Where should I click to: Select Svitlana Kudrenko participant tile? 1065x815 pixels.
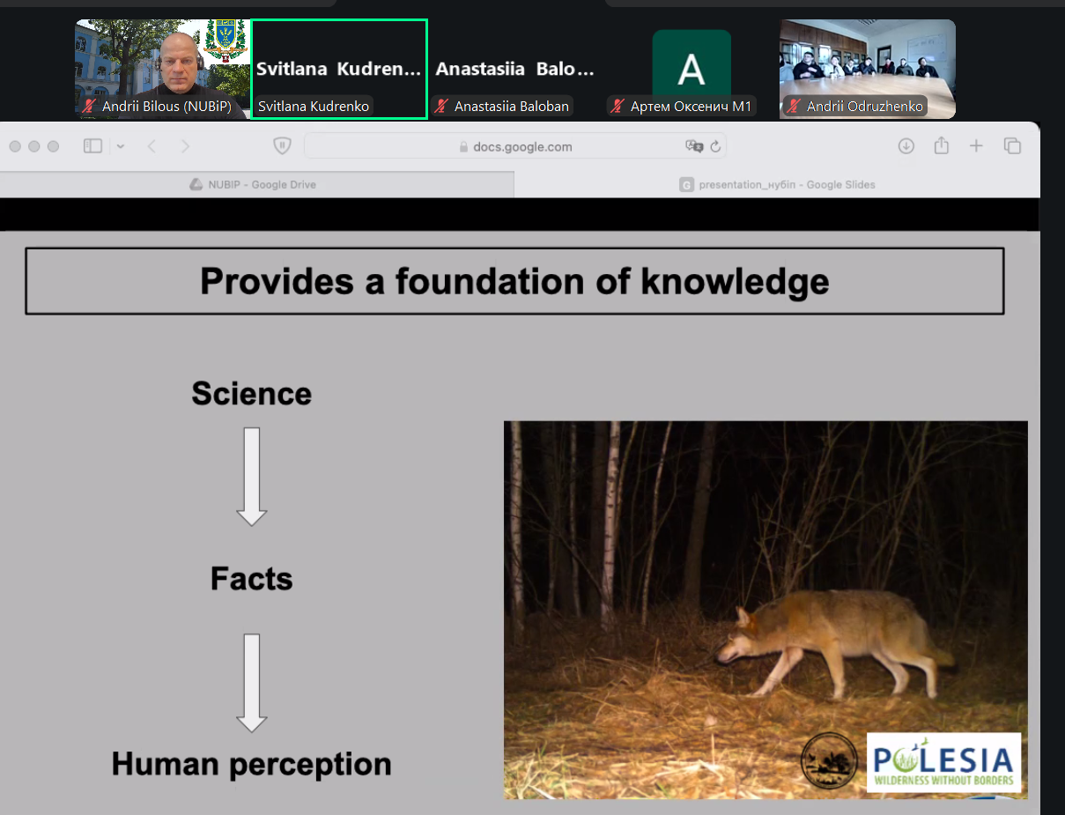(339, 69)
